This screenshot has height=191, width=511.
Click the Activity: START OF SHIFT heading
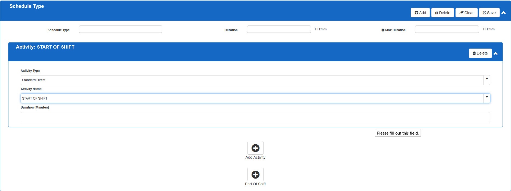(x=45, y=47)
